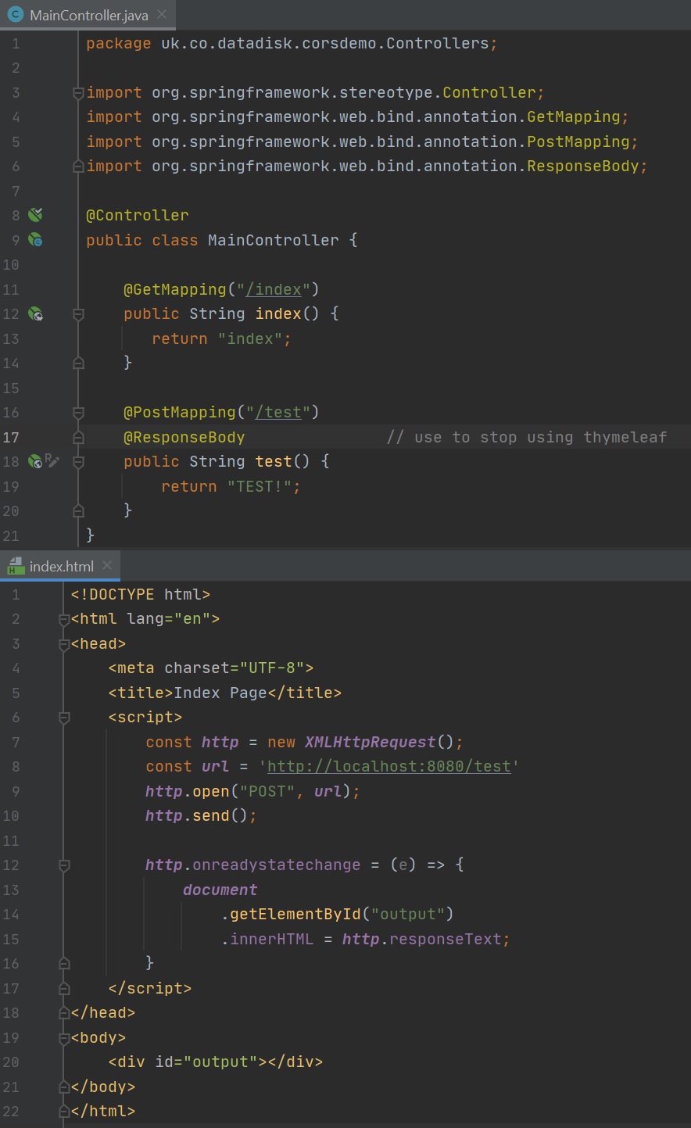Fold the index() method body

tap(77, 314)
